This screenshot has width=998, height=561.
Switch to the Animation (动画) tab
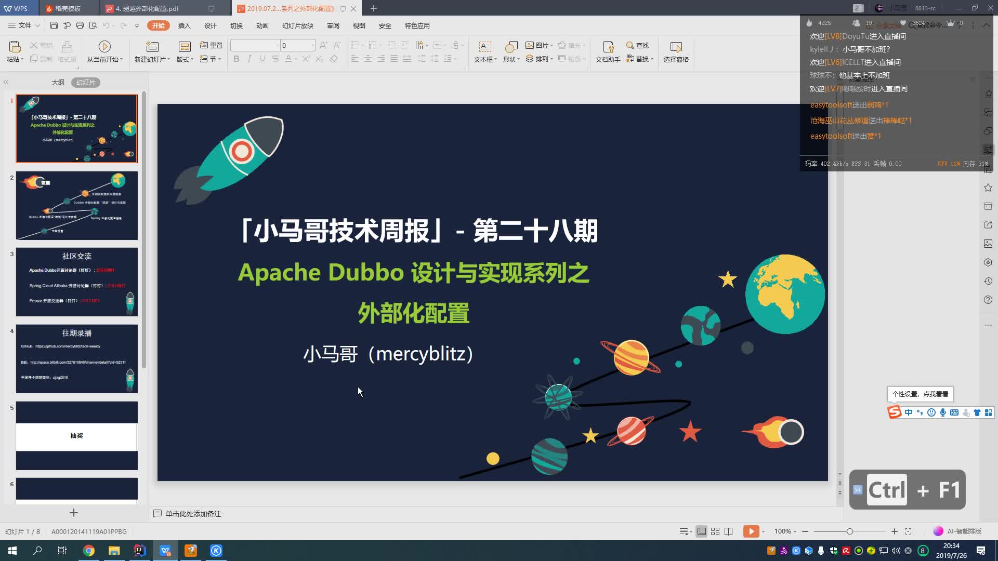coord(262,25)
